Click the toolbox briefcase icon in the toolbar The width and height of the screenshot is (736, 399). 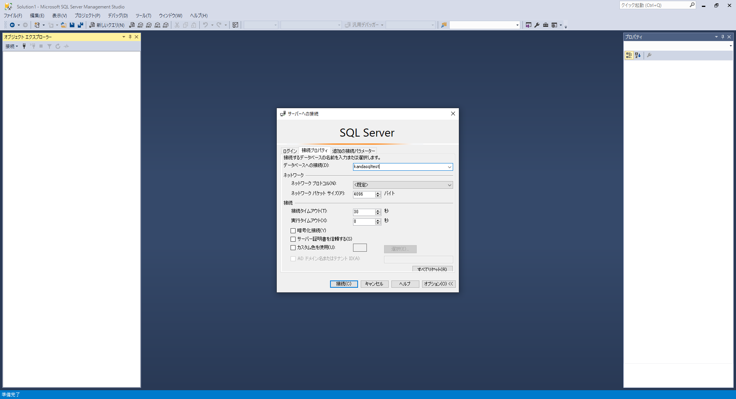[545, 25]
